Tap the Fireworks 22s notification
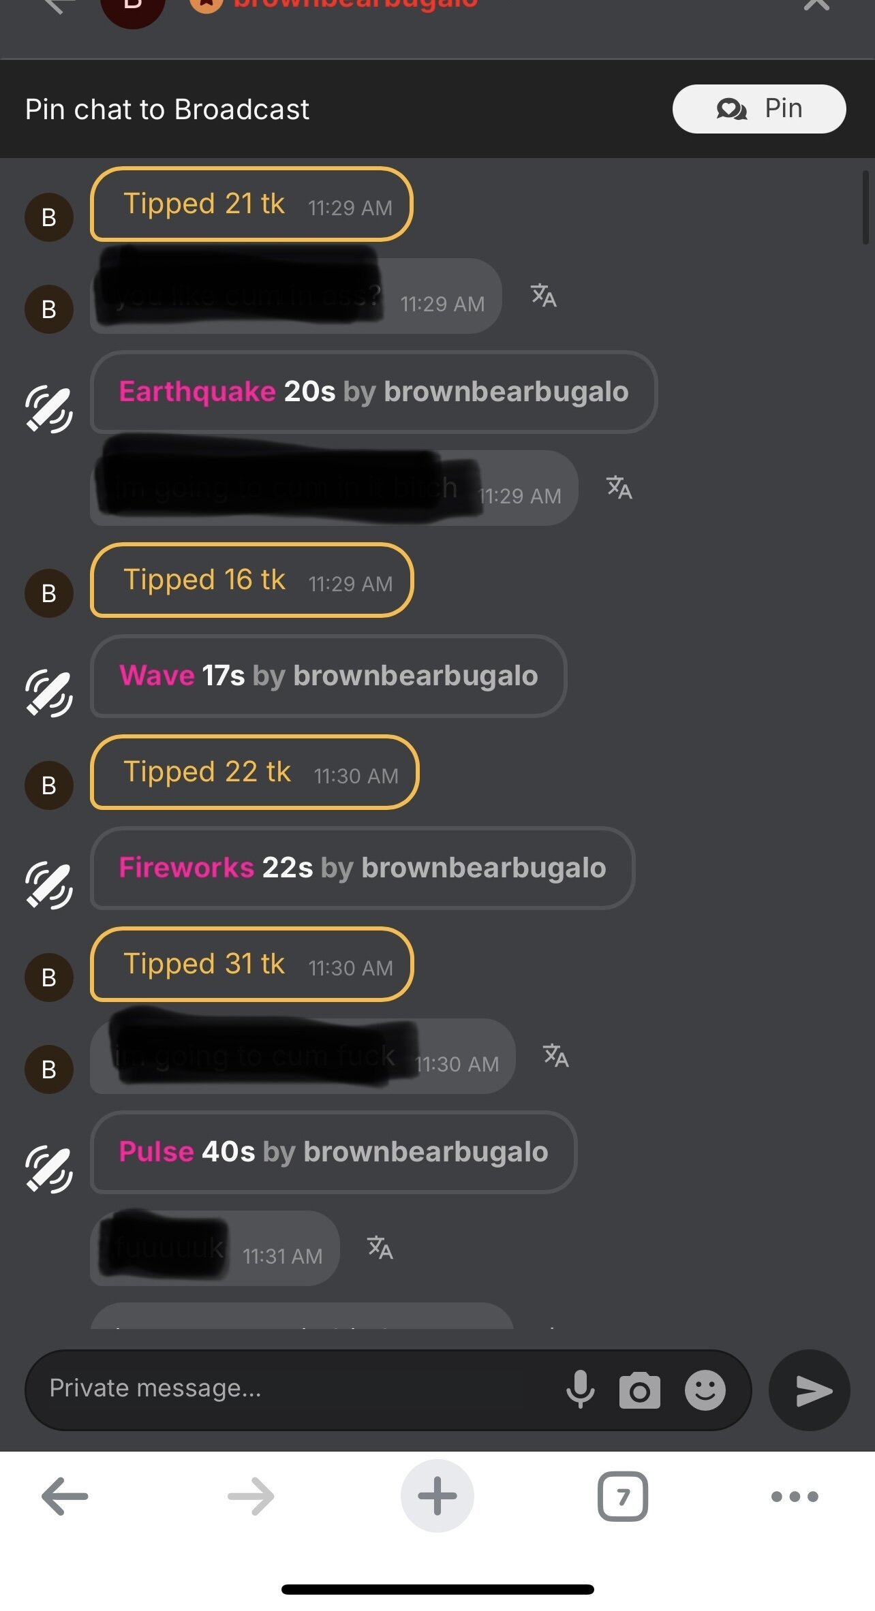The height and width of the screenshot is (1611, 875). pyautogui.click(x=363, y=868)
